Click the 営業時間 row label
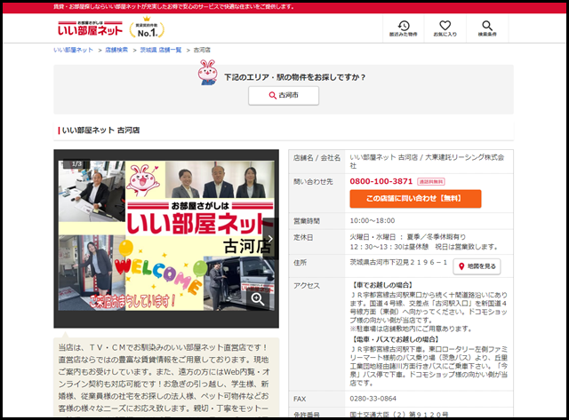The height and width of the screenshot is (420, 569). [307, 221]
